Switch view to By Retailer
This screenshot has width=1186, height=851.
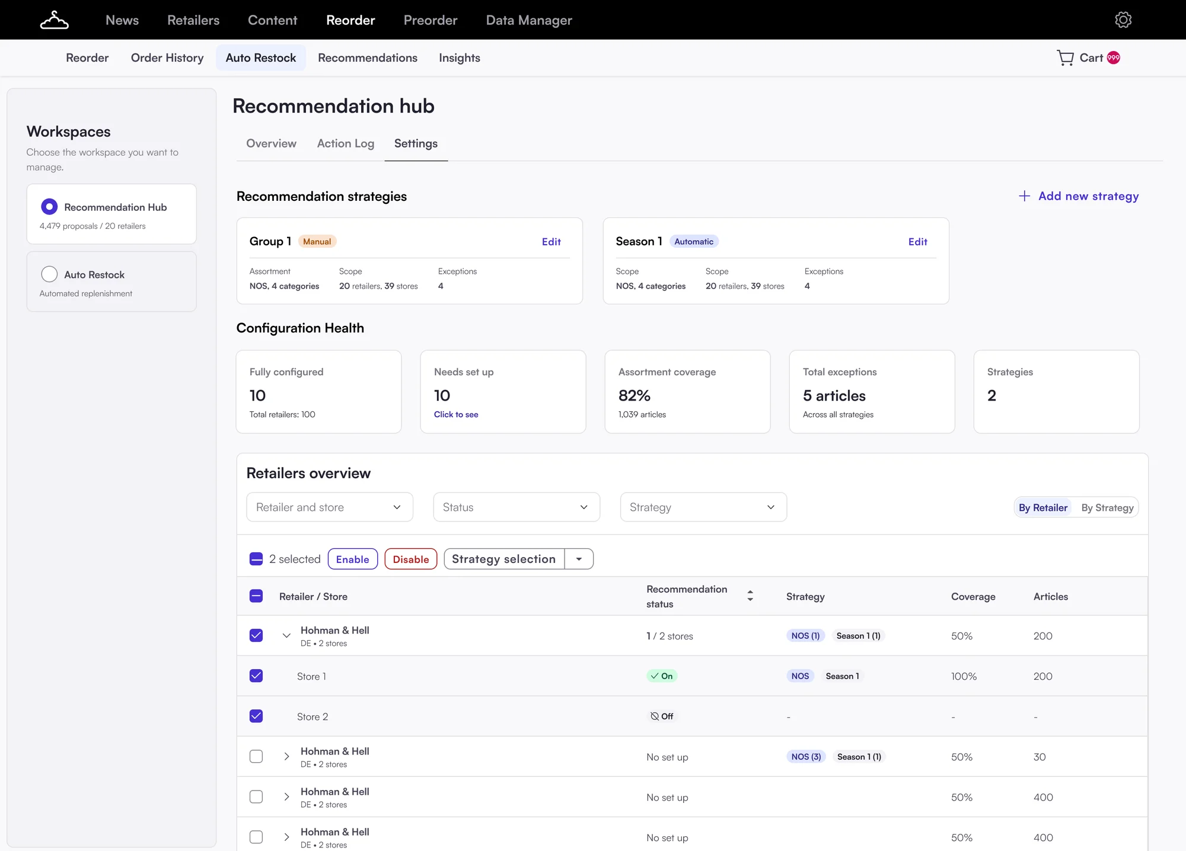(x=1043, y=507)
